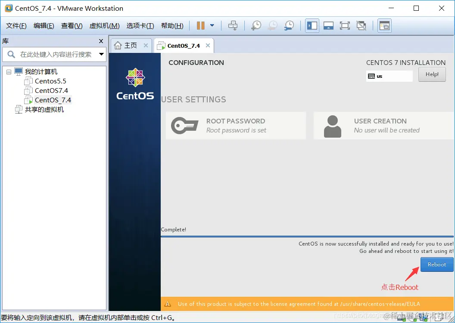Click the EULA license notice text

(x=299, y=304)
